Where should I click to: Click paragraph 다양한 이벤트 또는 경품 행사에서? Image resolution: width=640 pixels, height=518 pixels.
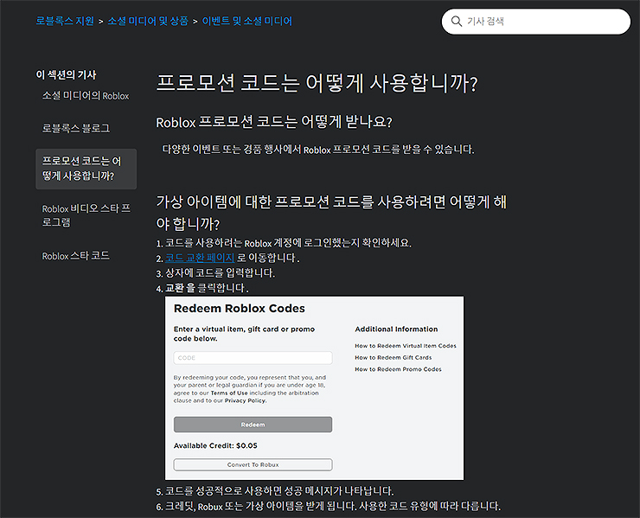click(x=318, y=150)
